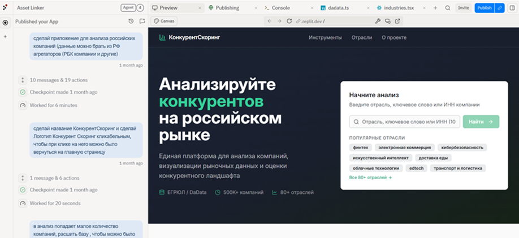Click Published your App title
The width and height of the screenshot is (519, 238).
click(x=37, y=21)
